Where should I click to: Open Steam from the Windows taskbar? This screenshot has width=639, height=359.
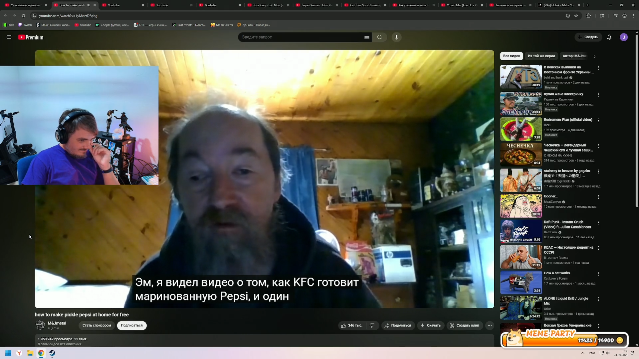(x=52, y=353)
